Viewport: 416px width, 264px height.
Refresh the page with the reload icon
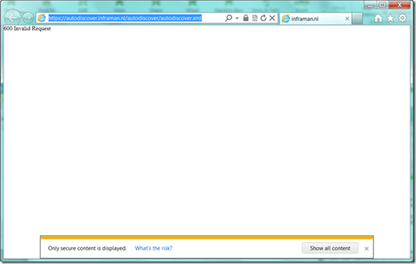(x=263, y=18)
